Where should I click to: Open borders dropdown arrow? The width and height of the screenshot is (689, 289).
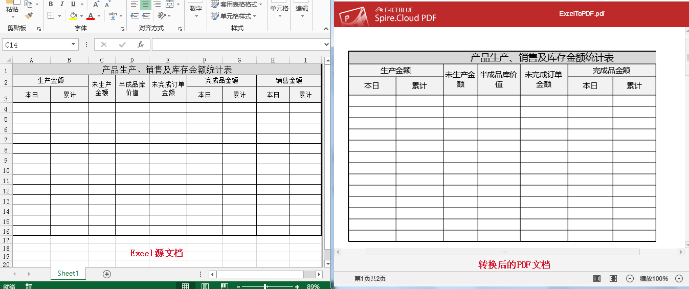(x=59, y=16)
